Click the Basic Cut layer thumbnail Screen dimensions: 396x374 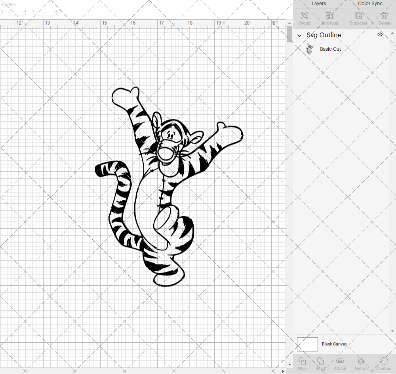pyautogui.click(x=310, y=49)
